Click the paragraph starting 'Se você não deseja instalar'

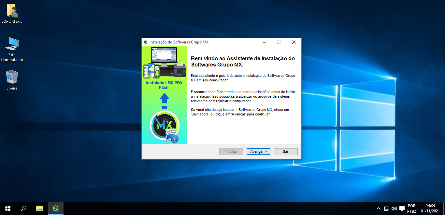tap(240, 112)
